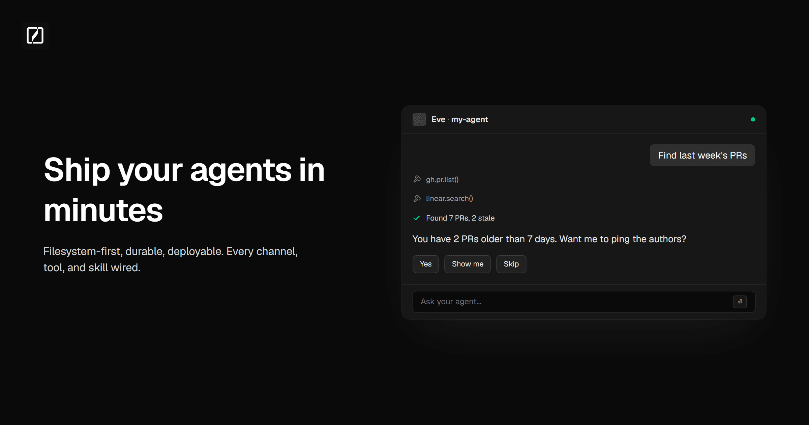809x425 pixels.
Task: Choose the Yes reply button
Action: pyautogui.click(x=426, y=264)
